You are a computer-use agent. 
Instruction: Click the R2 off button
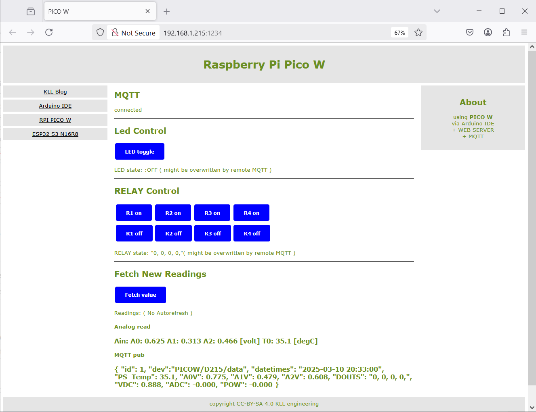click(x=173, y=233)
